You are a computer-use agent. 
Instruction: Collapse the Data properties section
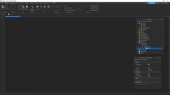[x=135, y=62]
